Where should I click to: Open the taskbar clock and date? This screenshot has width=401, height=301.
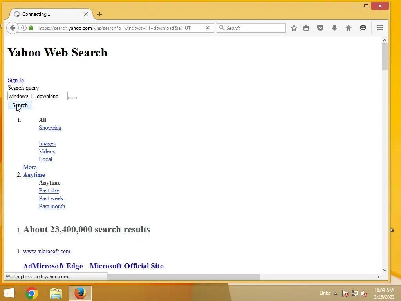click(x=384, y=294)
